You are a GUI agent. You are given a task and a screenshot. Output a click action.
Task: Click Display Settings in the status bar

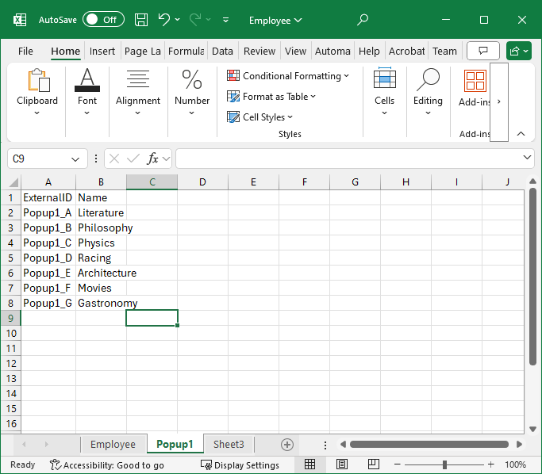[x=240, y=465]
